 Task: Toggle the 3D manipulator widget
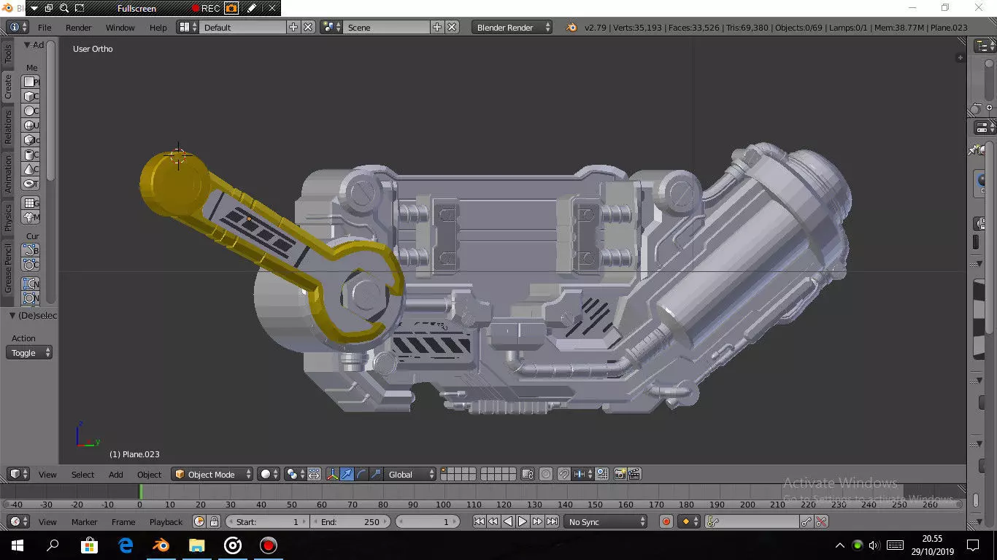tap(332, 474)
